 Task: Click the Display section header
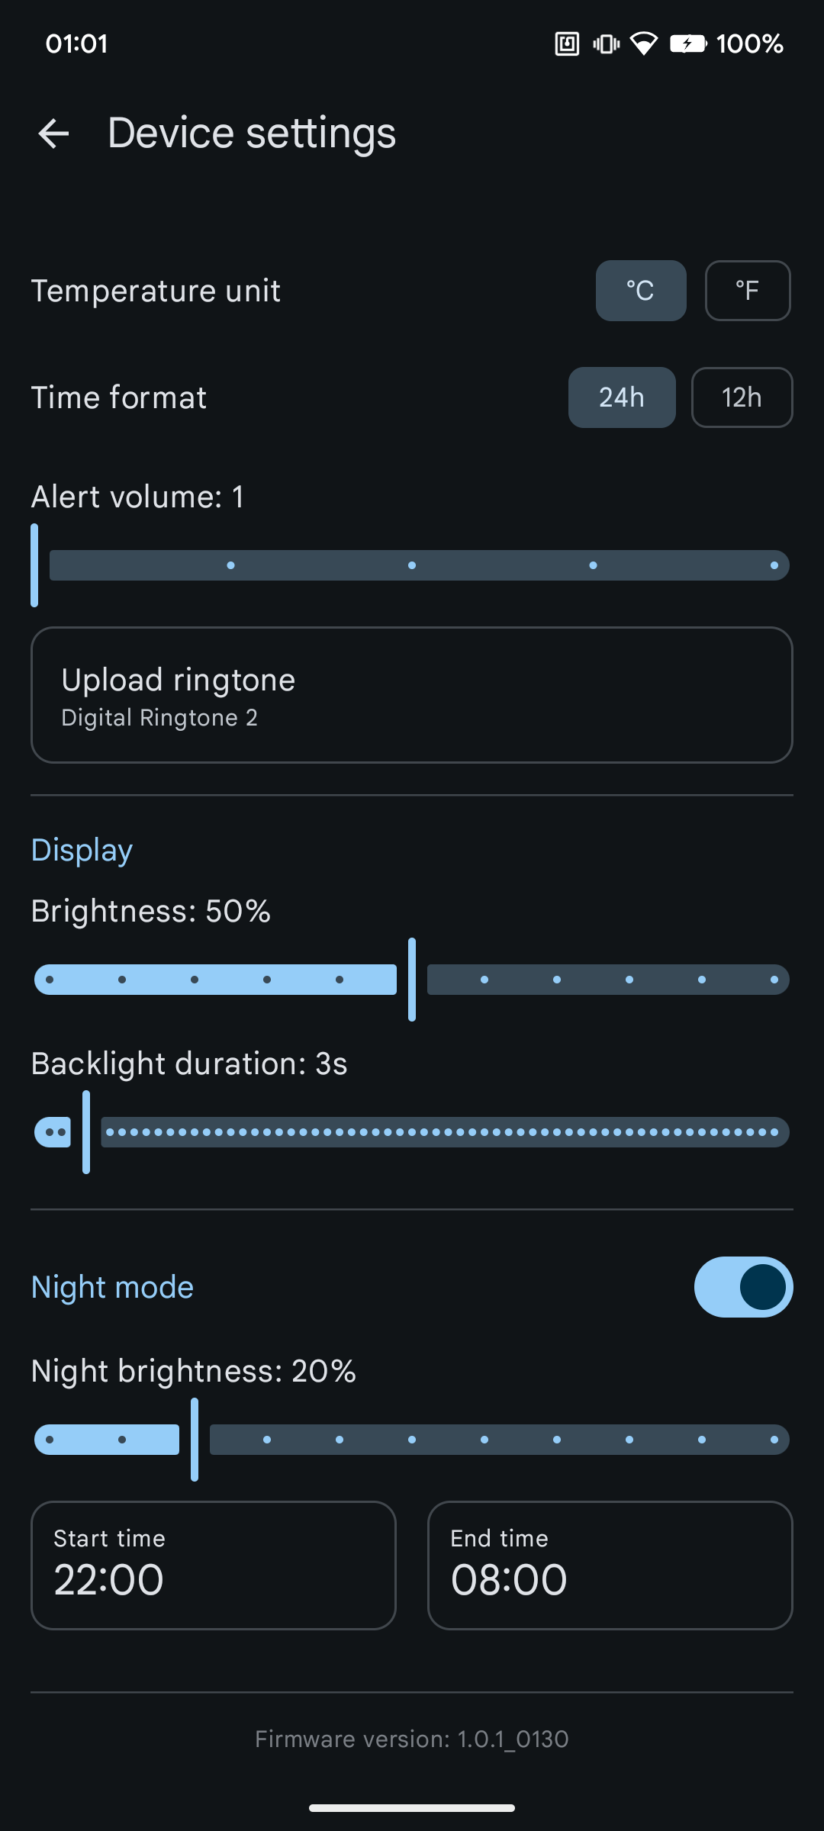point(81,849)
